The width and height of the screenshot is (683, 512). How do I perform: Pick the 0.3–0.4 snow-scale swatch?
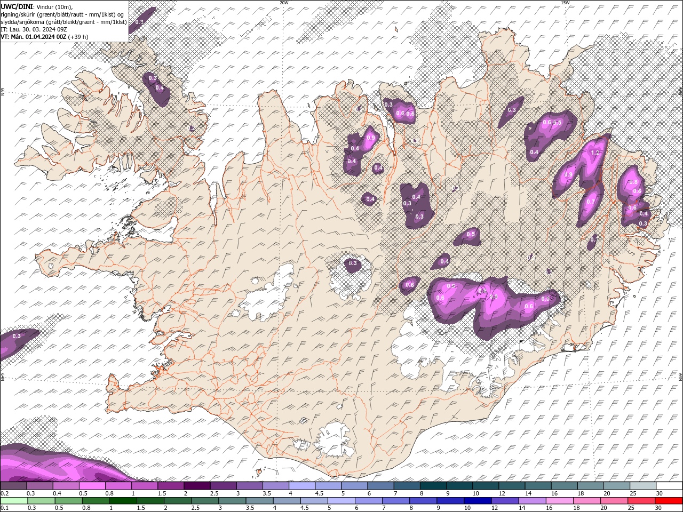39,486
